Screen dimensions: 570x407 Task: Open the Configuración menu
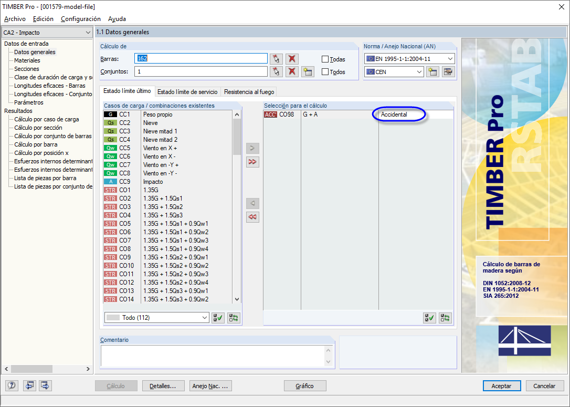click(80, 19)
